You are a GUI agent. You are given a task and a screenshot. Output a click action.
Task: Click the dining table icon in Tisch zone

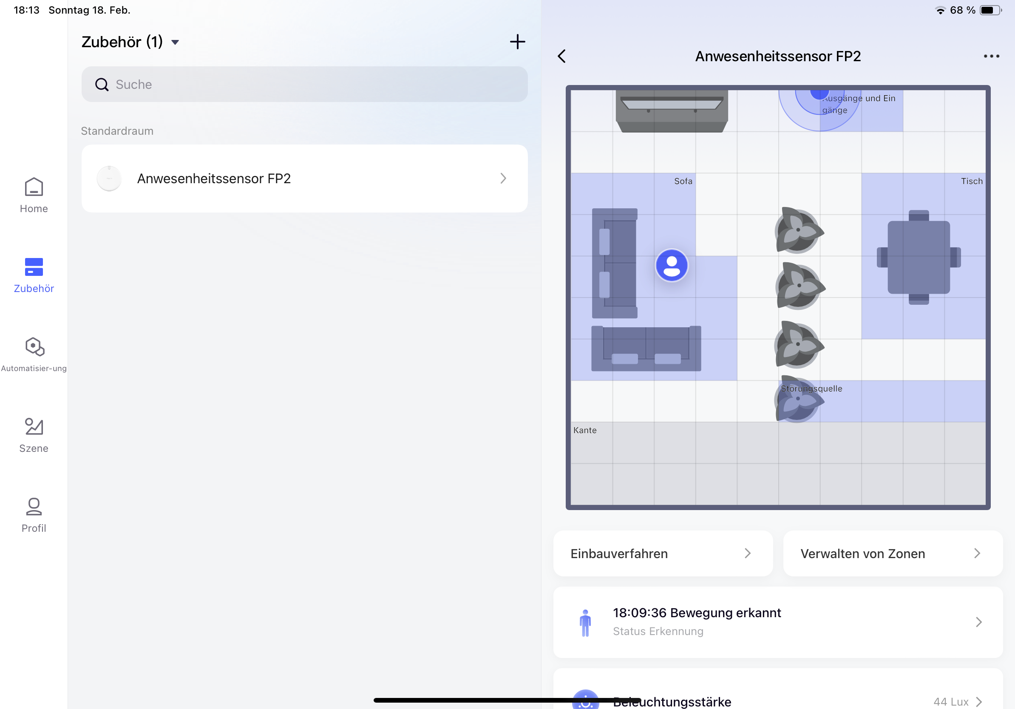[919, 257]
